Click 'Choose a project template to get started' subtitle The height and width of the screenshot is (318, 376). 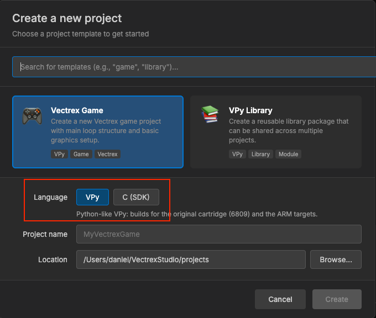[x=81, y=34]
